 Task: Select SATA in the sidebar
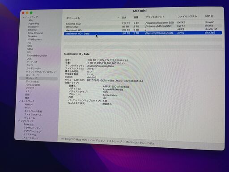click(30, 49)
